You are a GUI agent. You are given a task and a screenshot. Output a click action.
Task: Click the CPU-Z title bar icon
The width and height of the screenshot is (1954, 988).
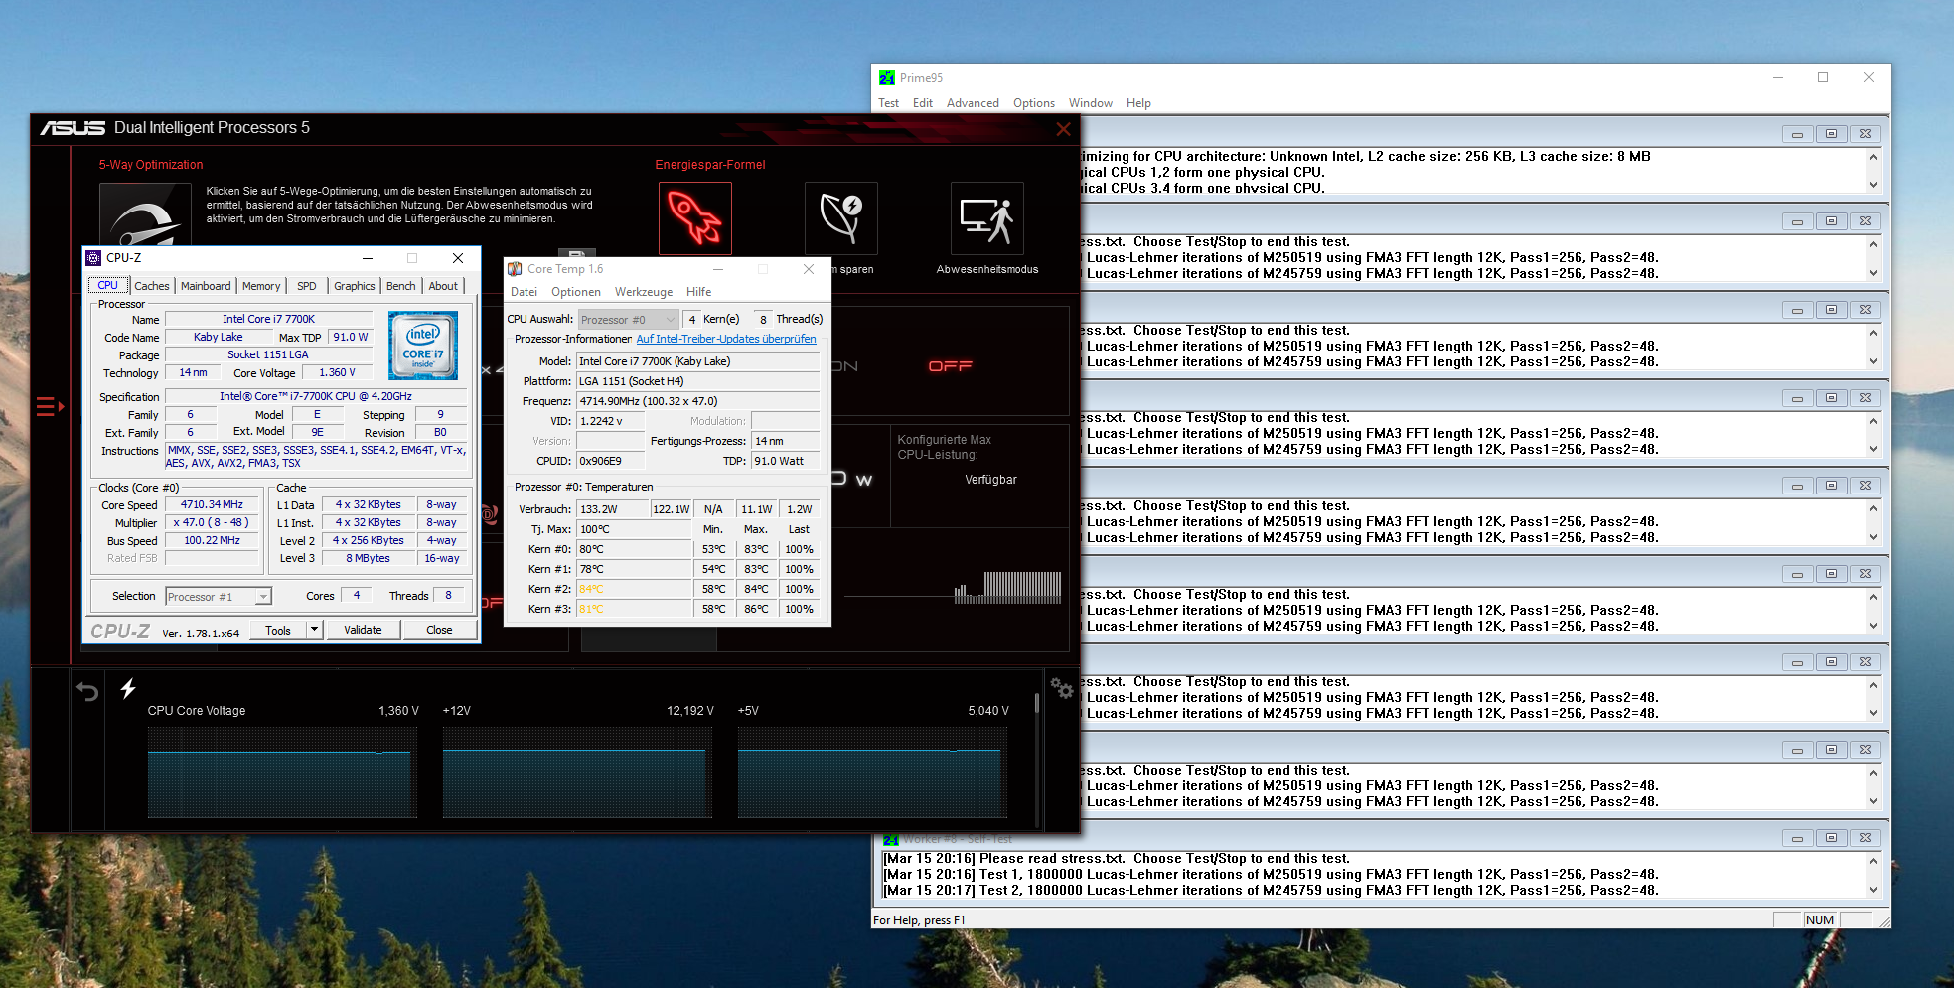94,258
